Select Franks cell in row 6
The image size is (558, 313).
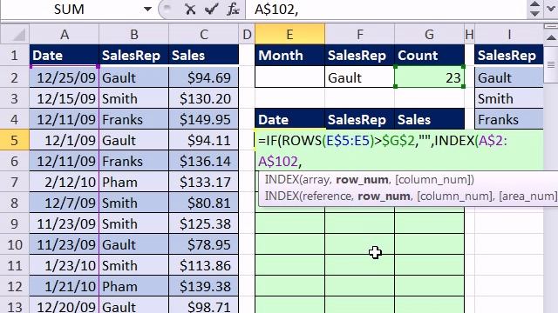[x=133, y=161]
